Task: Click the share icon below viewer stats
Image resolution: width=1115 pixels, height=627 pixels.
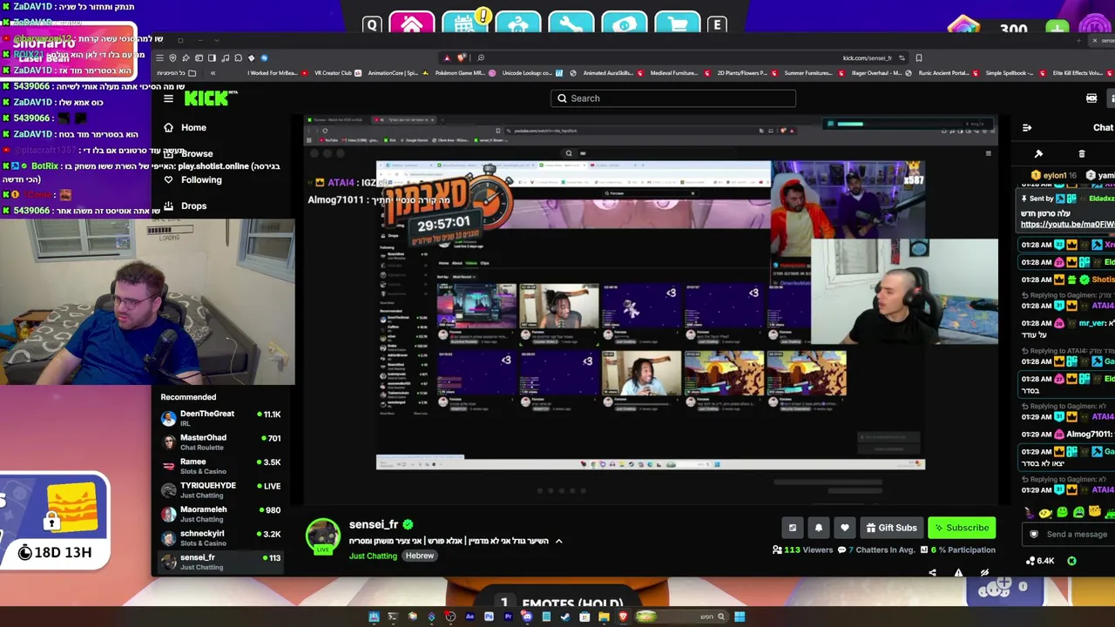Action: point(932,573)
